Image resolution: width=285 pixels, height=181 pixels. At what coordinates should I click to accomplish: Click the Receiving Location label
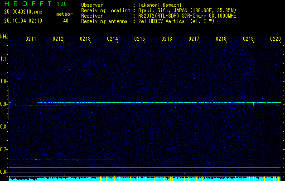point(106,10)
